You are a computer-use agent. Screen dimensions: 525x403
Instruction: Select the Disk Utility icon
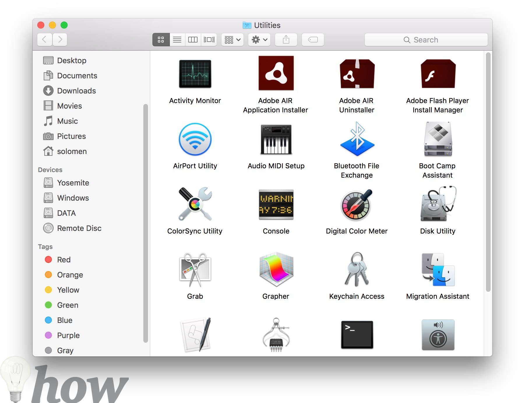tap(438, 204)
